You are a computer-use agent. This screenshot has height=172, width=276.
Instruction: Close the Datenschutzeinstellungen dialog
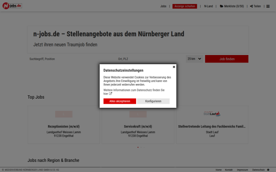[x=174, y=67]
